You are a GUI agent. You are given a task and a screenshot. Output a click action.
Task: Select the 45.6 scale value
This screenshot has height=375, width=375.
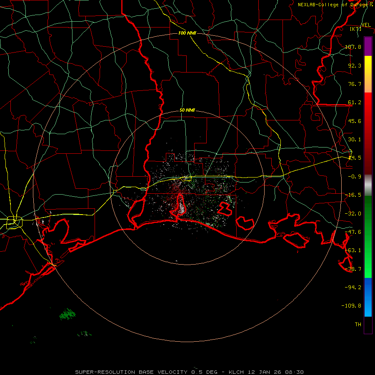click(355, 121)
